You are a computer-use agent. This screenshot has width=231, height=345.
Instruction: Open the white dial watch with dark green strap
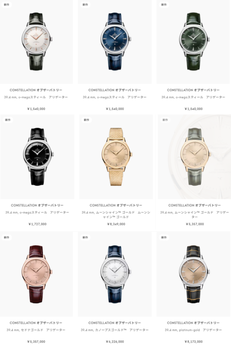click(x=37, y=41)
